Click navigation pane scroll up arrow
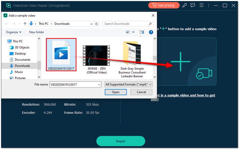 pyautogui.click(x=39, y=39)
